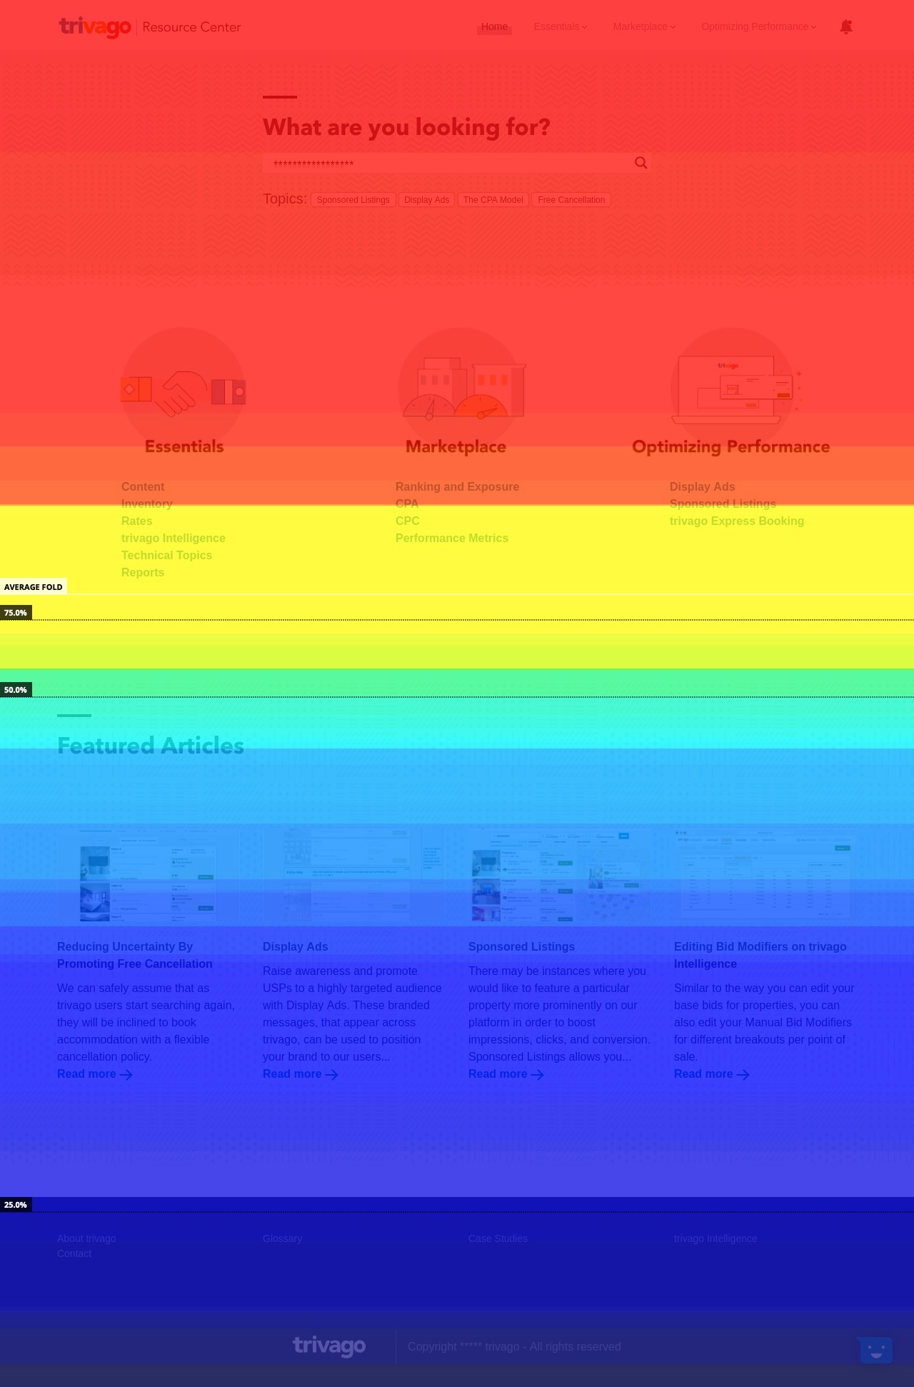This screenshot has width=914, height=1387.
Task: Open the Sponsored Listings featured article title
Action: [522, 946]
